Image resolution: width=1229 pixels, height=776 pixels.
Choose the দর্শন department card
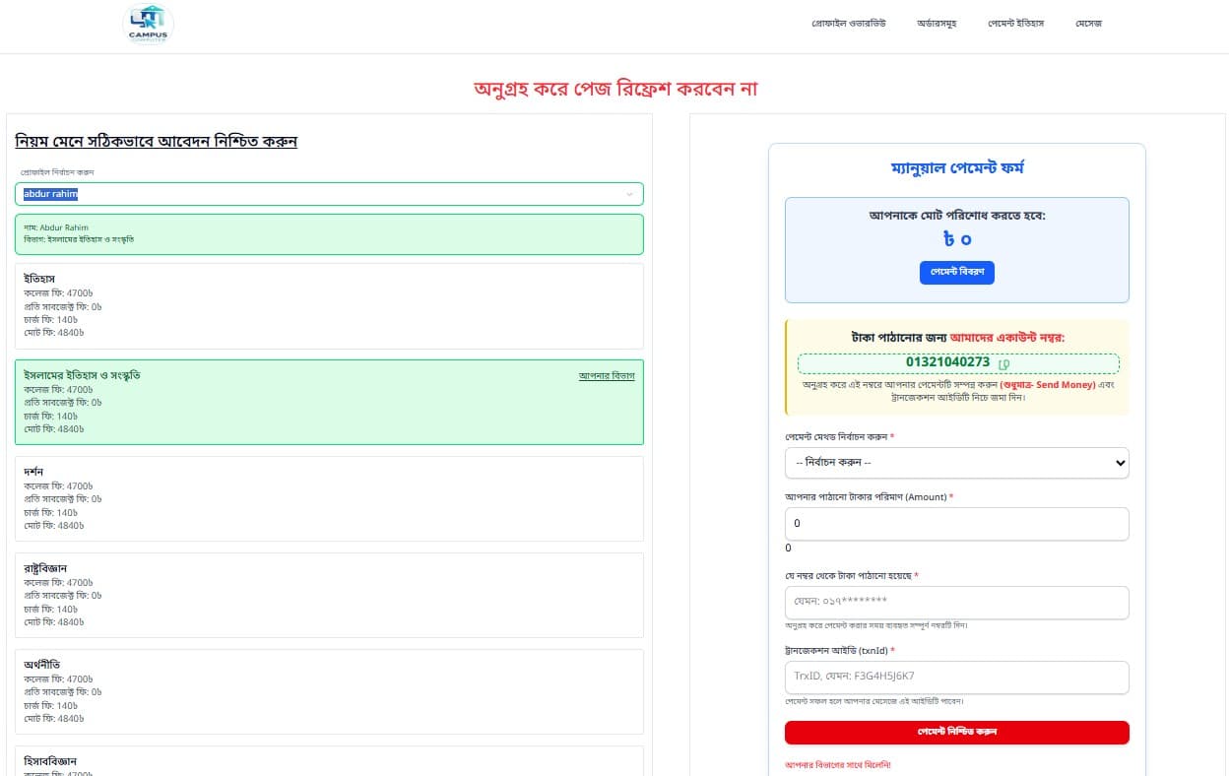click(329, 498)
